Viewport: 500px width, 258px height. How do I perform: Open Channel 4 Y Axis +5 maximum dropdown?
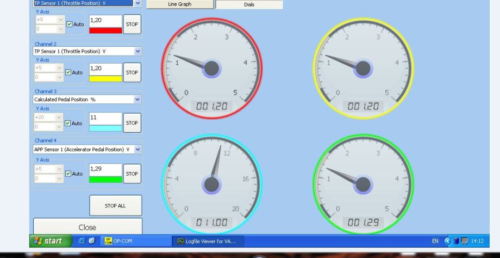[60, 169]
